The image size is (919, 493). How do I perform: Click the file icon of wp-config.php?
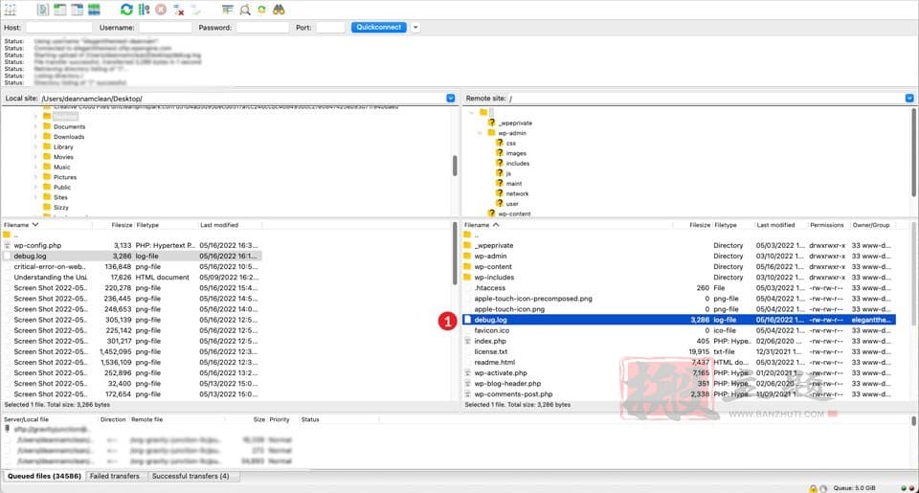pos(7,245)
